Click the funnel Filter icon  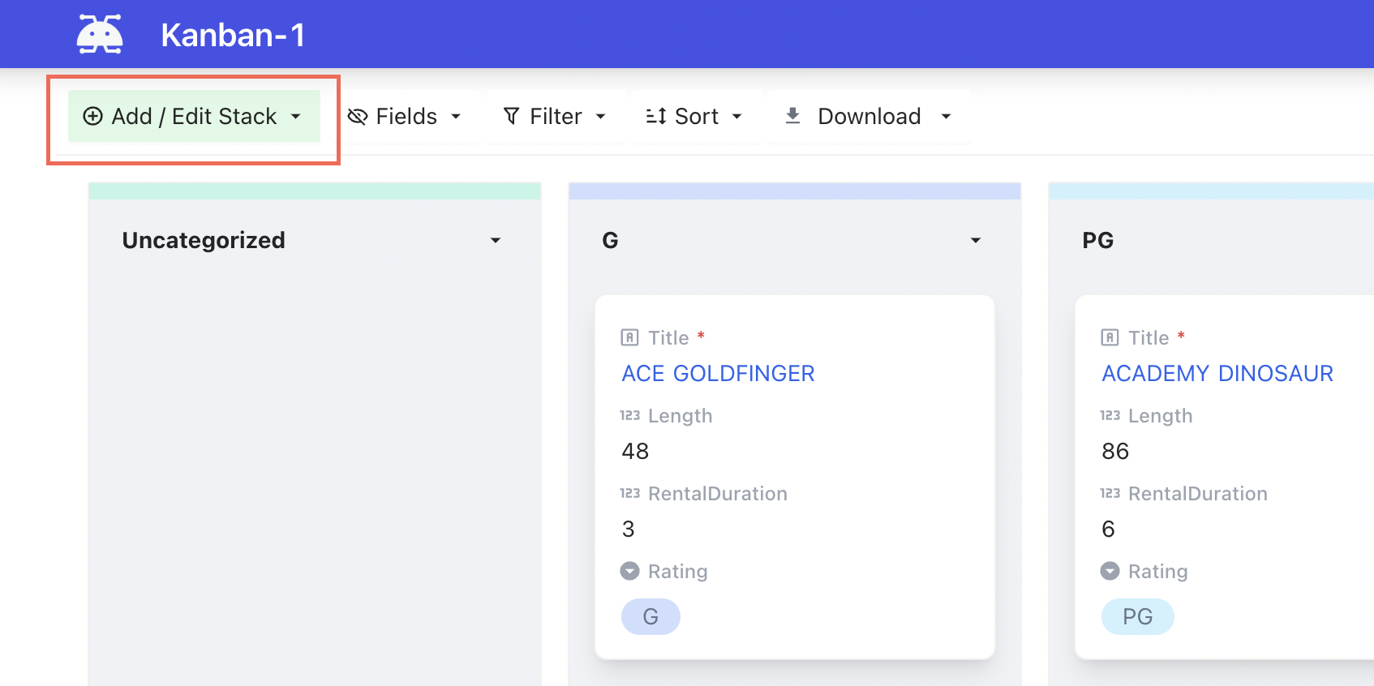click(510, 116)
